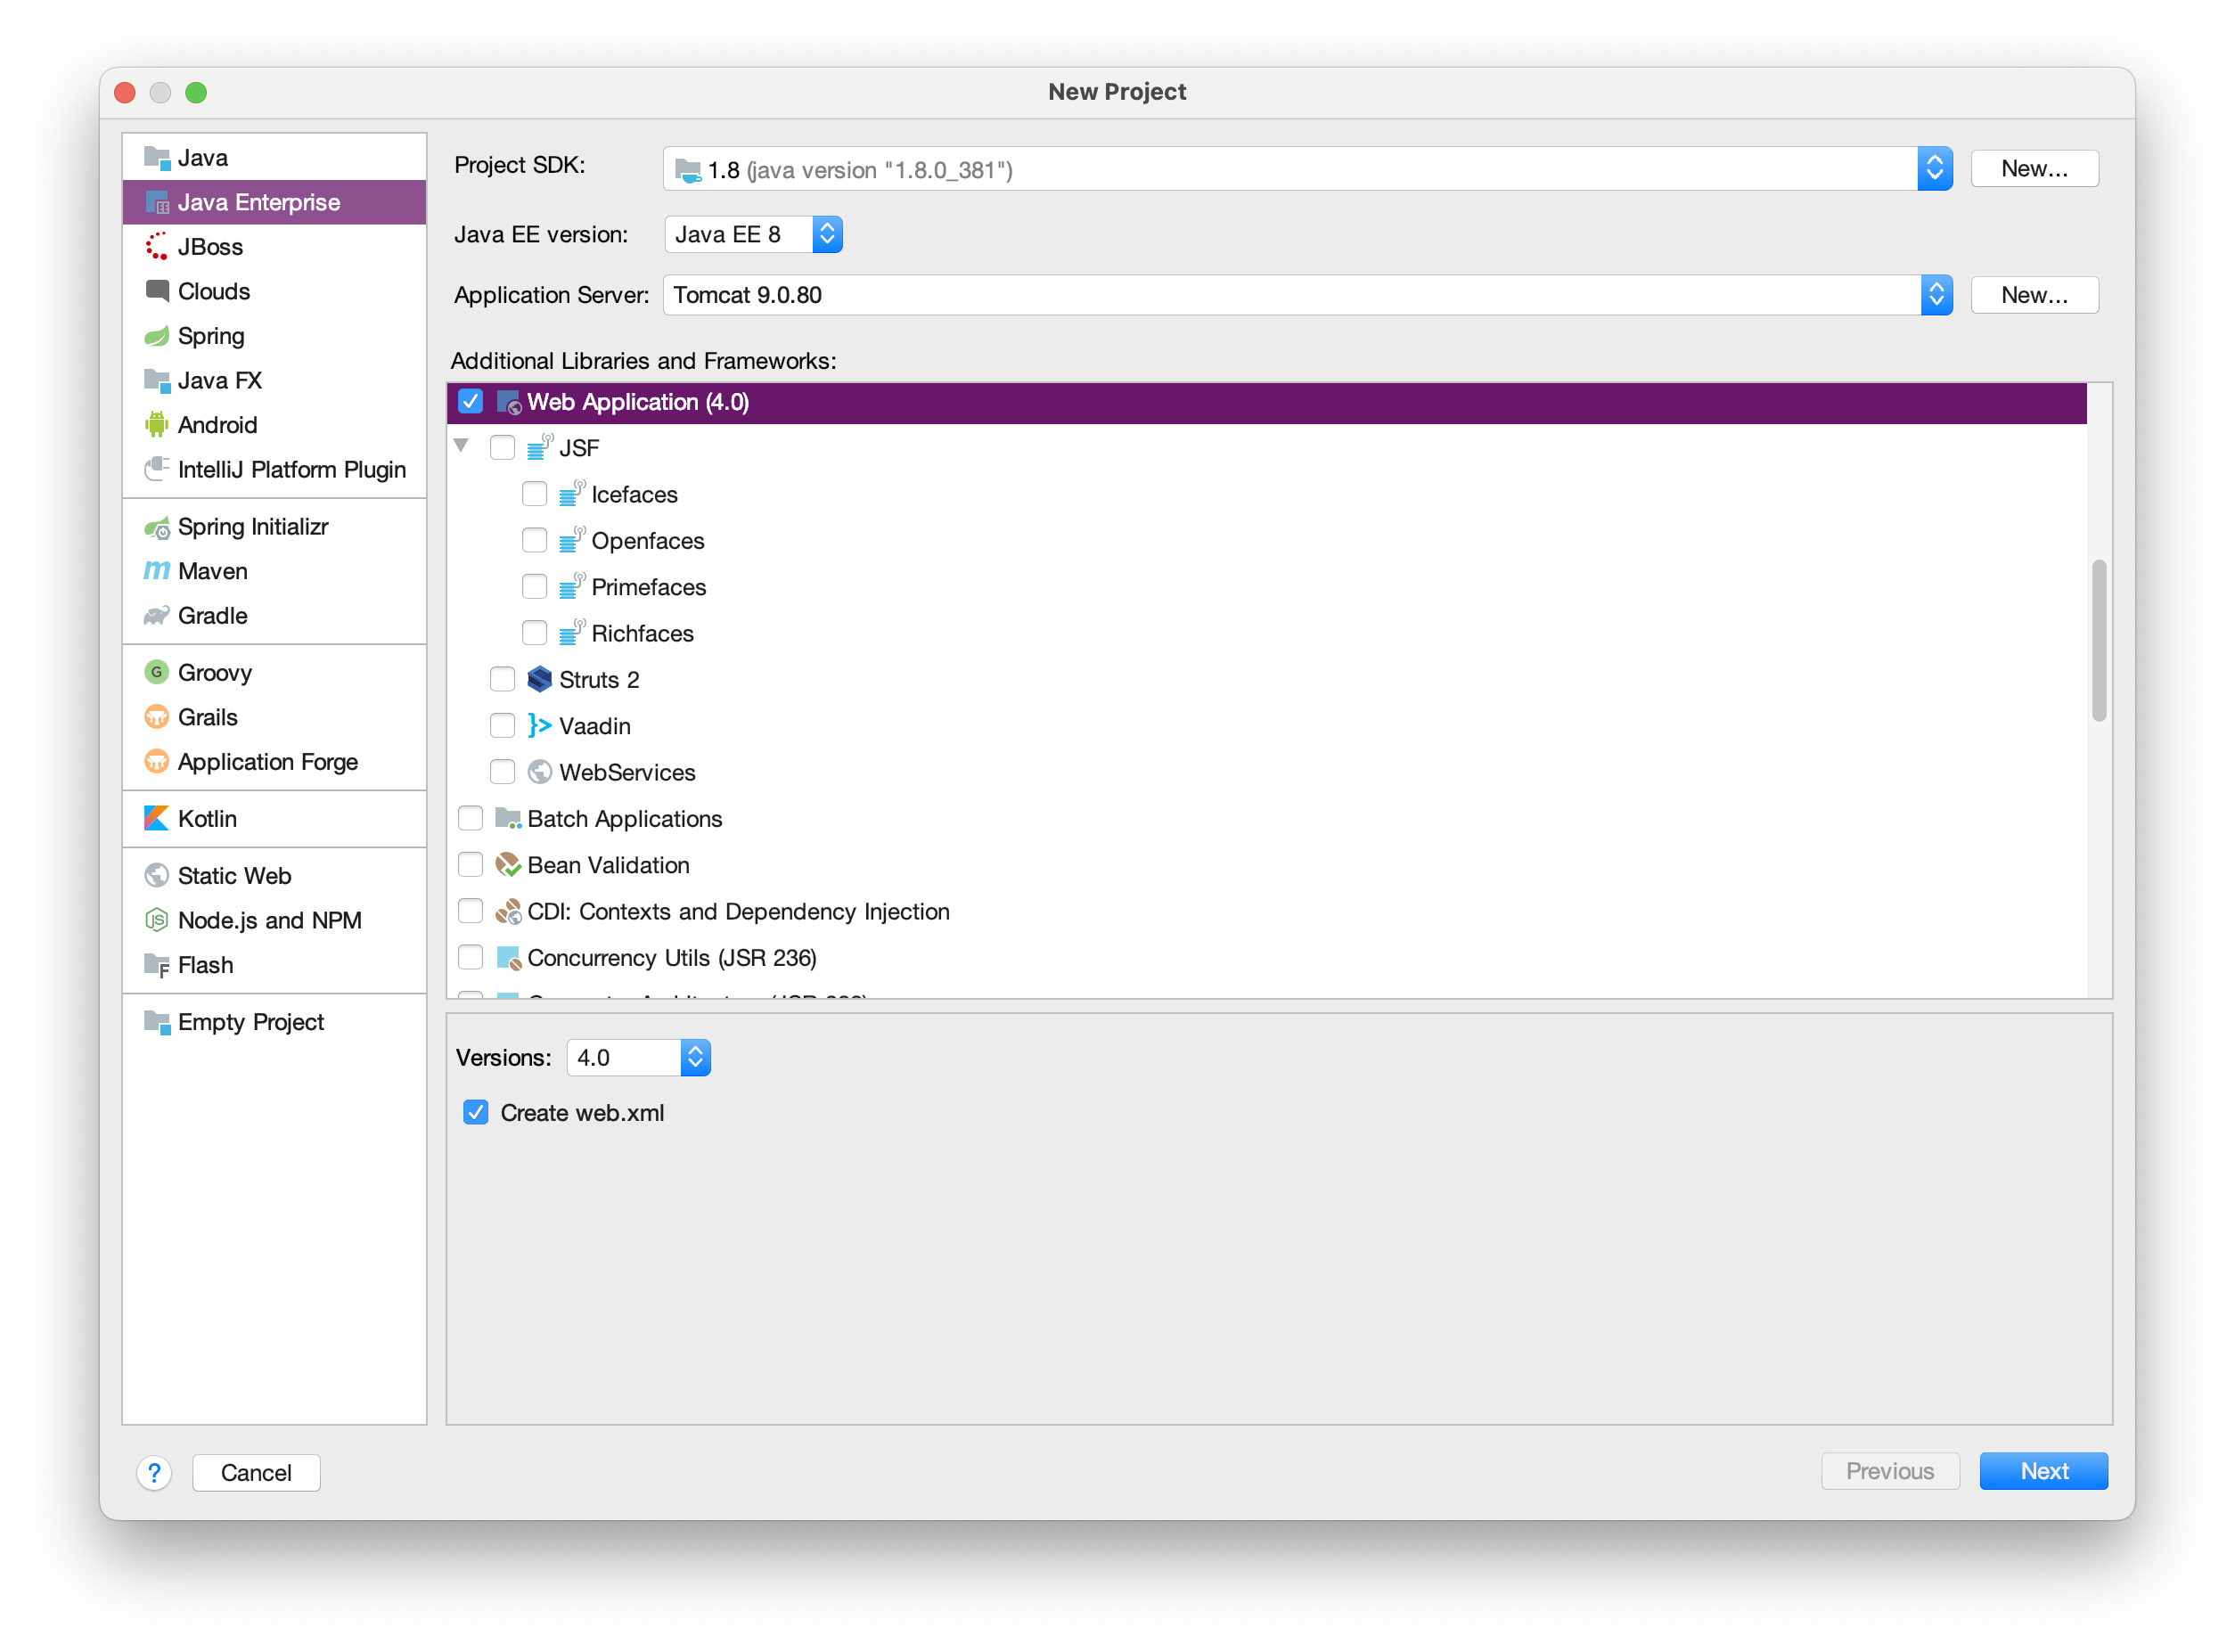Click the Application Forge icon
The image size is (2235, 1652).
pos(156,762)
